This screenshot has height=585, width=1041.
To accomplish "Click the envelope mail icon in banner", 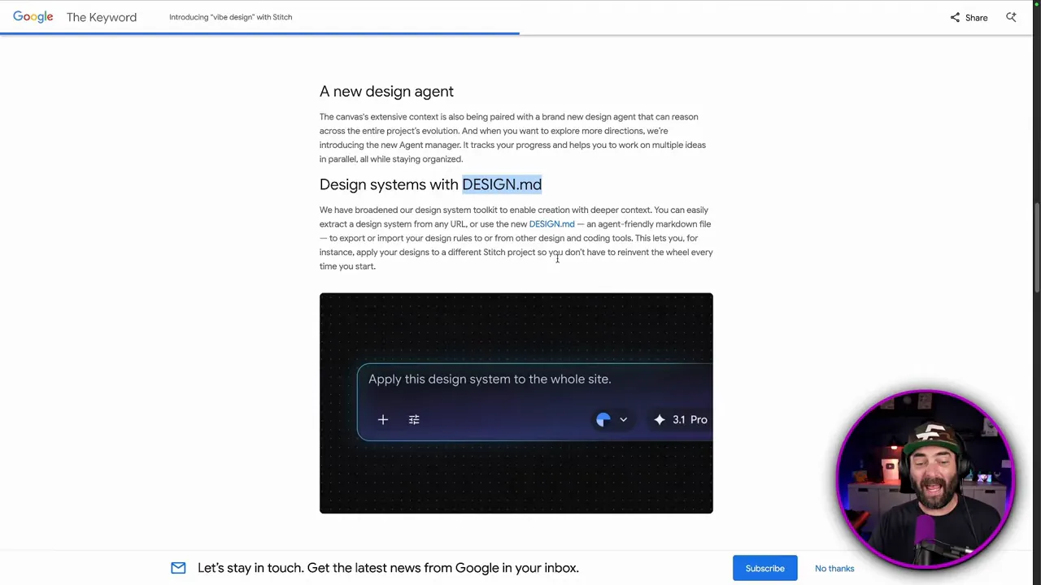I will [x=178, y=568].
